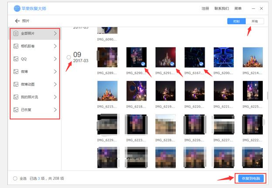The image size is (272, 188).
Task: Open the 相机胶卷 album icon
Action: [x=16, y=46]
